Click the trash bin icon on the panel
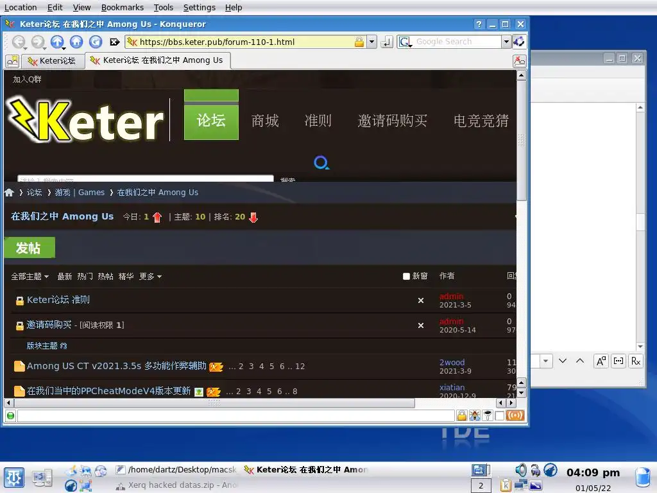Screen dimensions: 657x493 click(643, 478)
